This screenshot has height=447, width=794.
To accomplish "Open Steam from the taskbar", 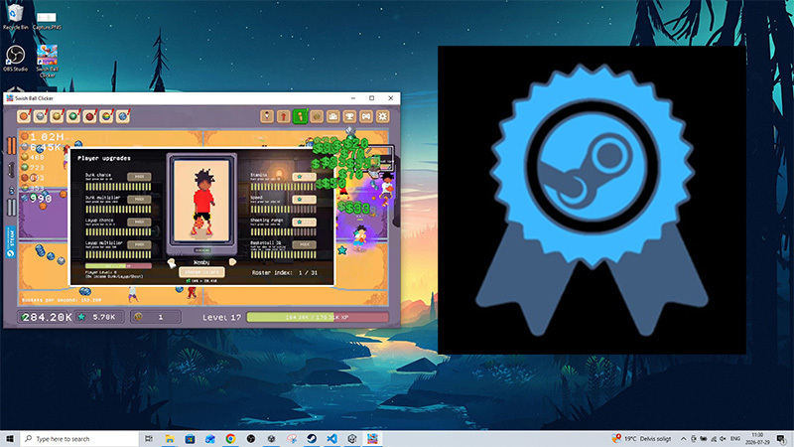I will pyautogui.click(x=312, y=439).
